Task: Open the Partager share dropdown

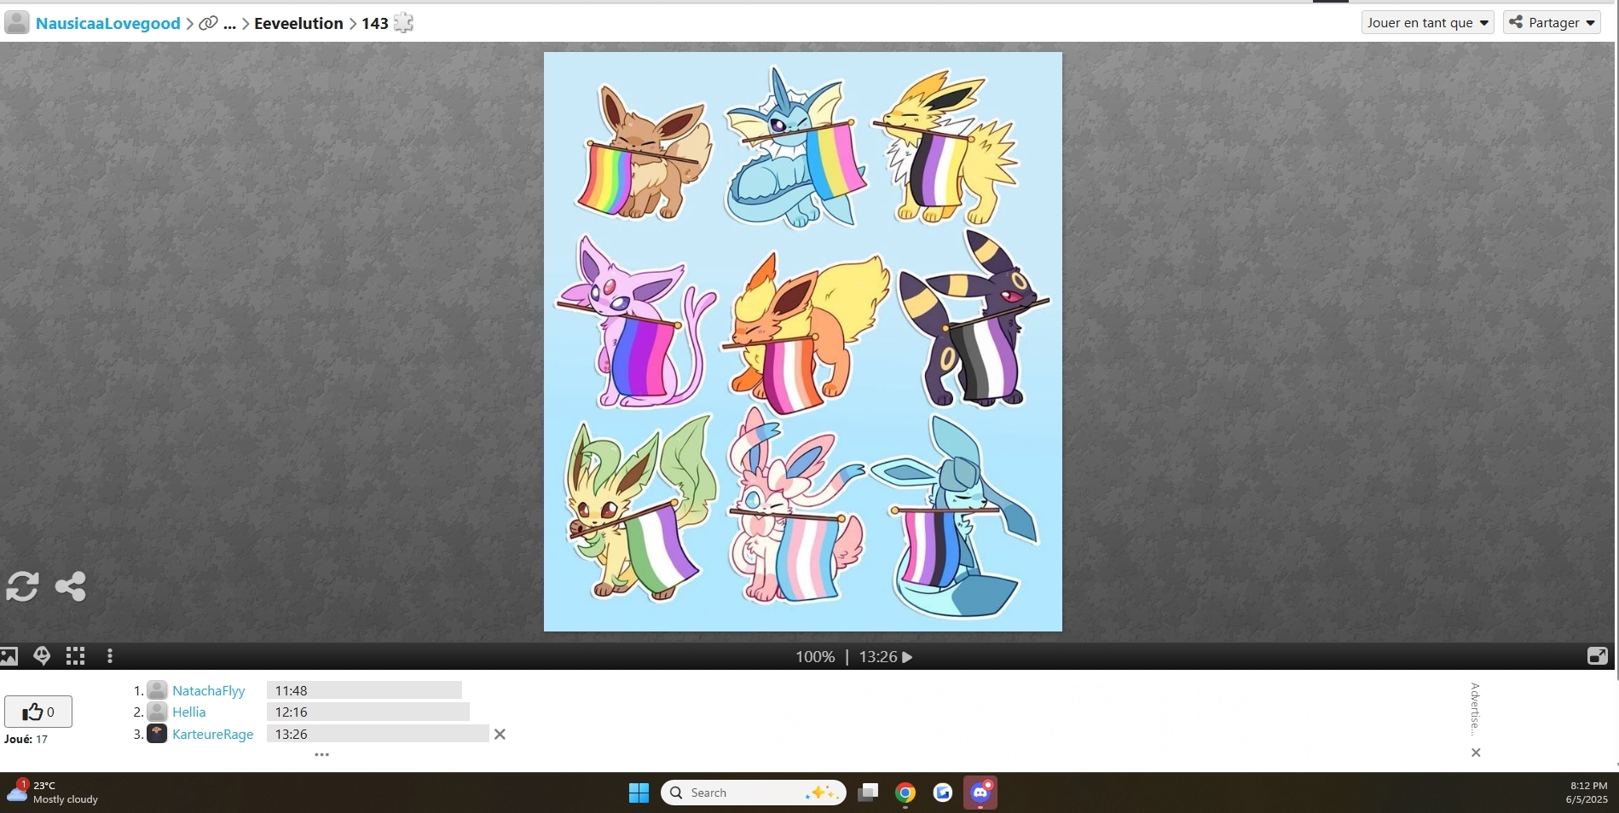Action: click(1553, 23)
